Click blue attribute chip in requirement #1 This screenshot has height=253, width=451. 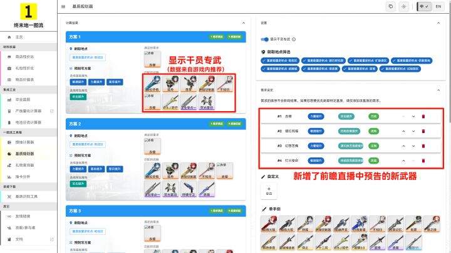(x=316, y=116)
